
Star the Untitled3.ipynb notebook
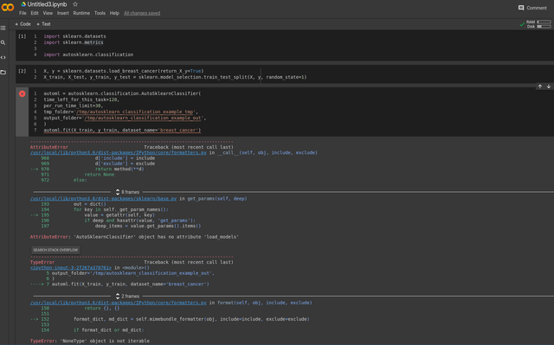(75, 4)
